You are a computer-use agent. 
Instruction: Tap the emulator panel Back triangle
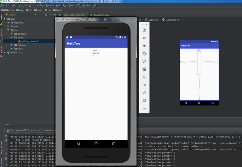[144, 85]
